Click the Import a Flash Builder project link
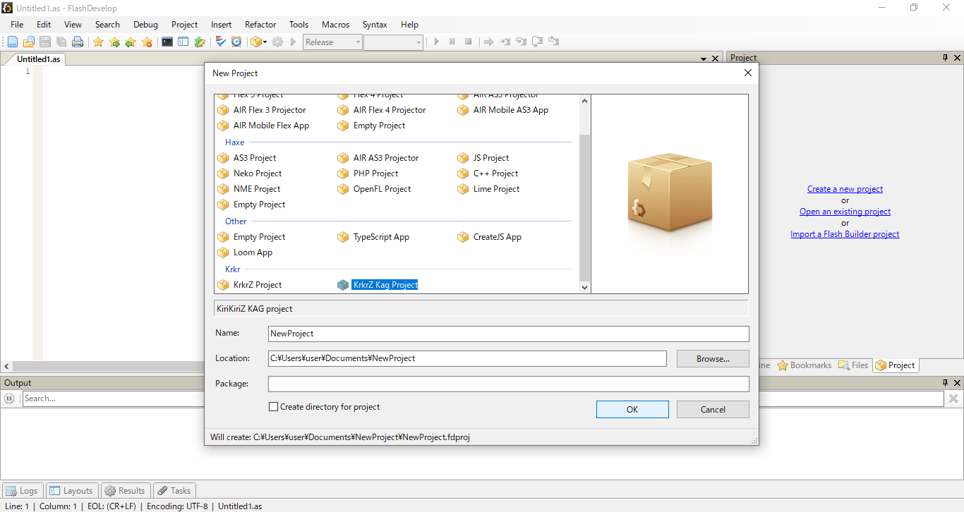 click(845, 234)
